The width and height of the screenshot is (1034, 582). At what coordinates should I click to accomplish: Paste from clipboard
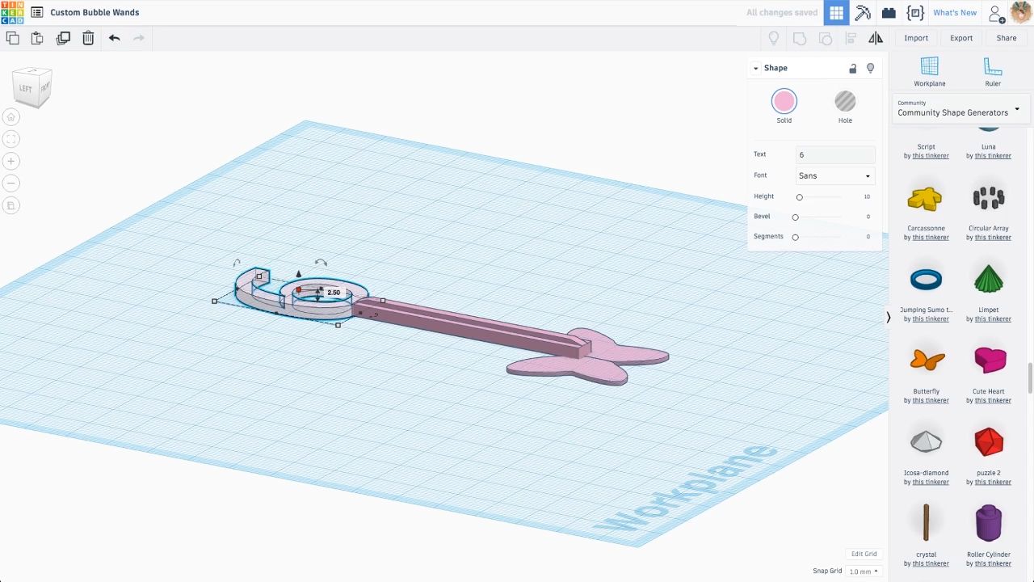(37, 38)
